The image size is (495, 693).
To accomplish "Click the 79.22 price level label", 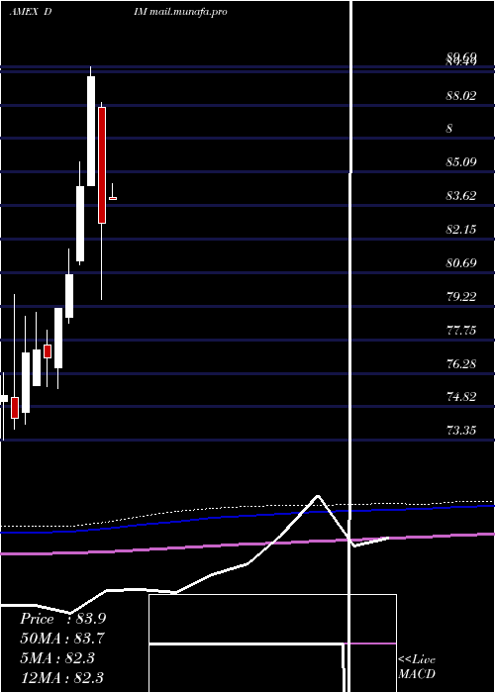I will pyautogui.click(x=461, y=297).
